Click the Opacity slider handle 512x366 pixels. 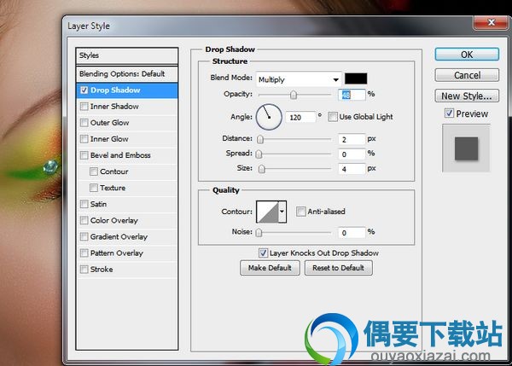pos(294,95)
